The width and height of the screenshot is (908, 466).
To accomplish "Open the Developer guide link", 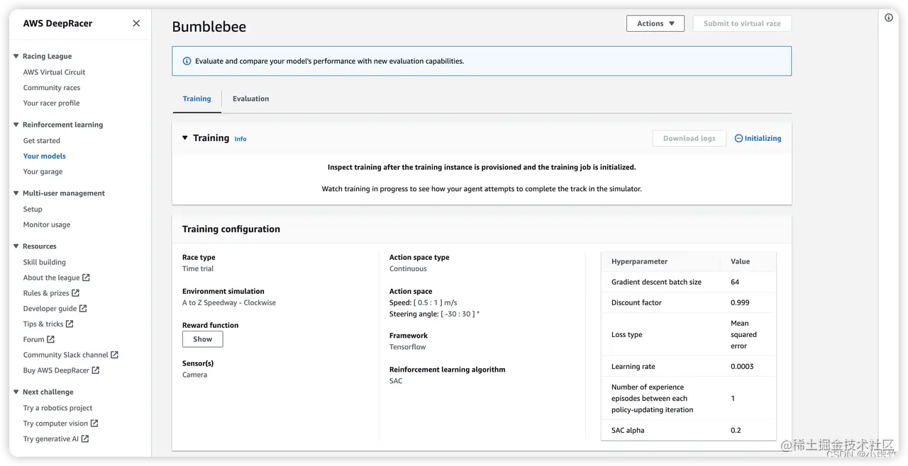I will (x=50, y=309).
